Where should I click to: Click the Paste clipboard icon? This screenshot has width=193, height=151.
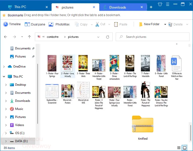point(116,24)
